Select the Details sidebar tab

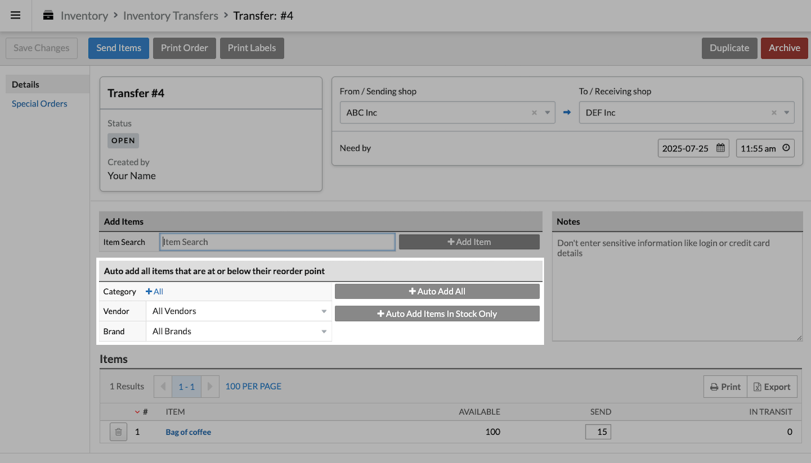[x=25, y=84]
